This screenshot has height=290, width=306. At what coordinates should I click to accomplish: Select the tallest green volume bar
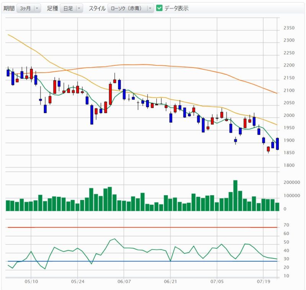point(235,196)
